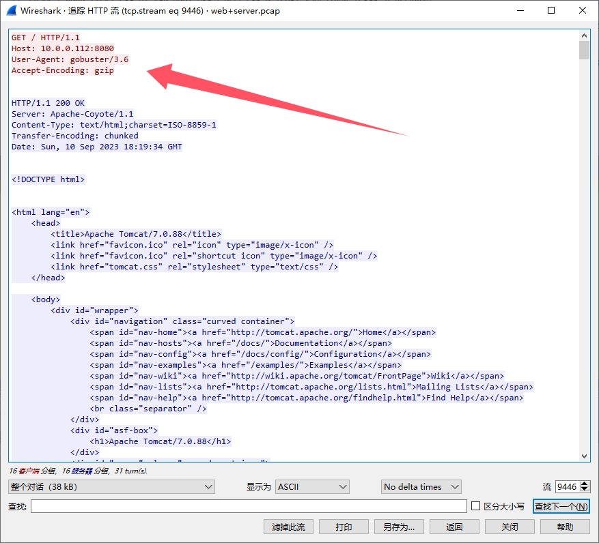
Task: Expand the 显示为 ASCII format dropdown
Action: [x=312, y=487]
